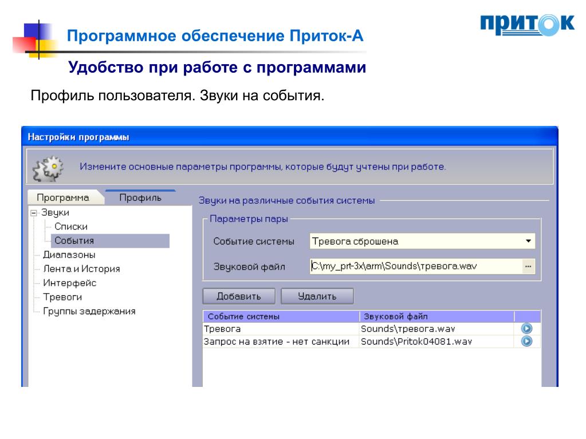Viewport: 586px width, 439px height.
Task: Select the Sounds\тревога.wav cell
Action: coord(436,329)
